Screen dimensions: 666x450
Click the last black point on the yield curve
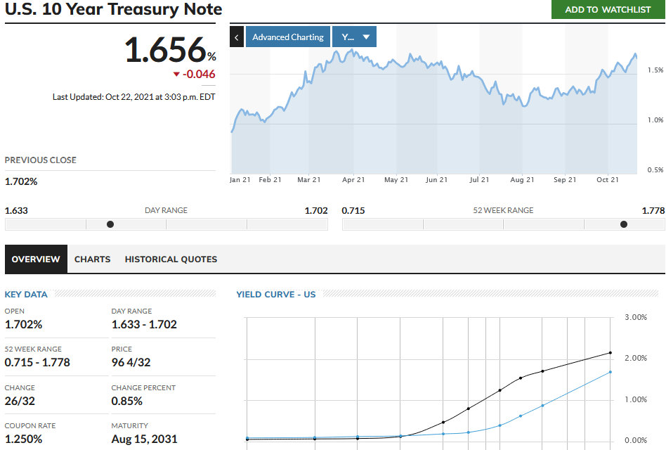pyautogui.click(x=610, y=353)
